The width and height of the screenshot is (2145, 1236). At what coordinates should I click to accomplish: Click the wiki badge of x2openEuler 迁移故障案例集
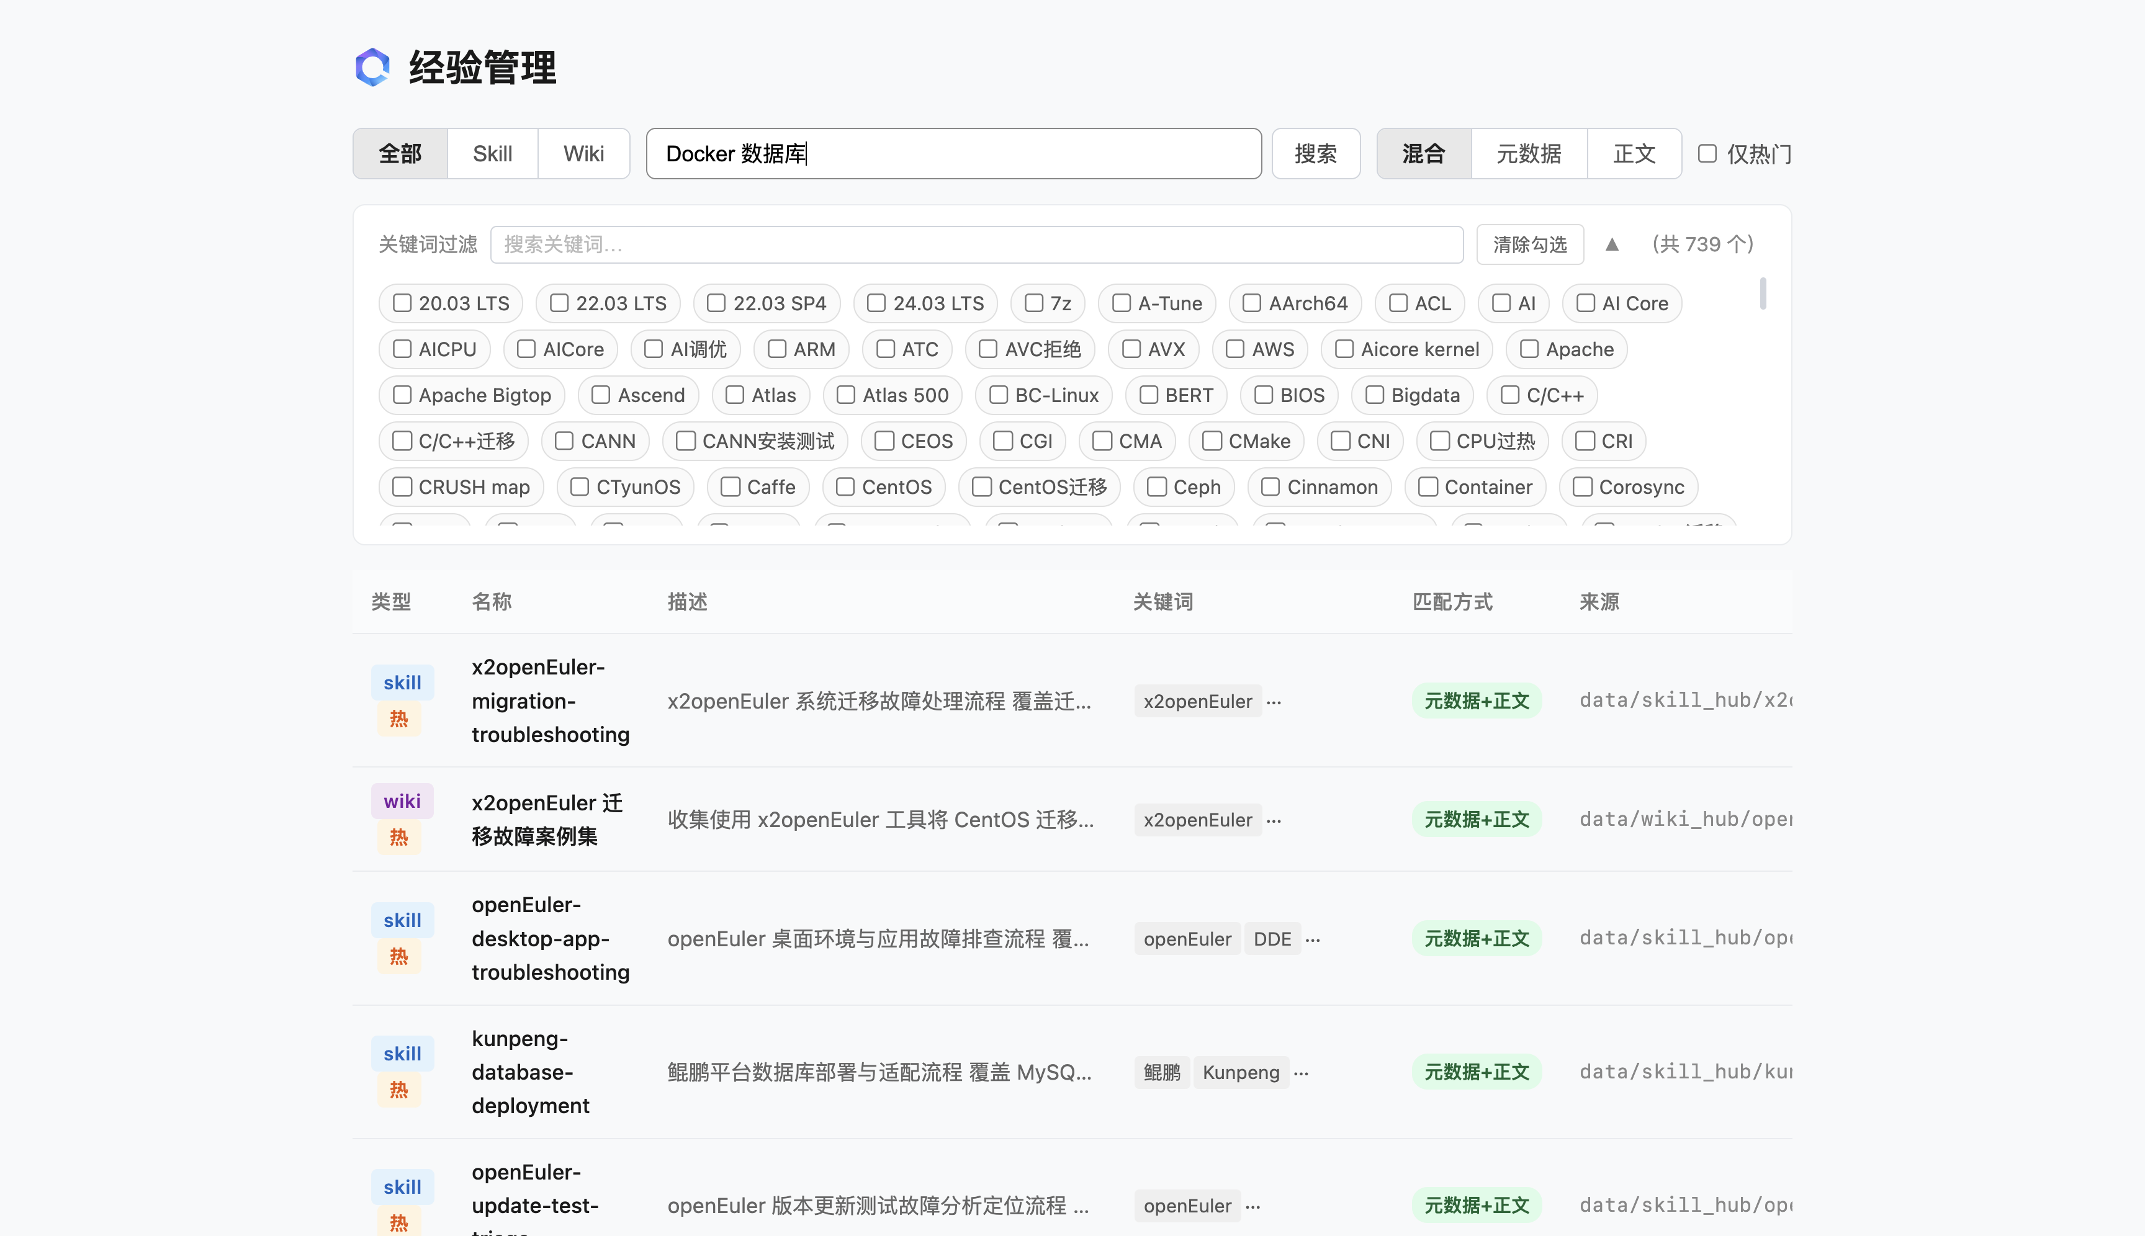[403, 802]
